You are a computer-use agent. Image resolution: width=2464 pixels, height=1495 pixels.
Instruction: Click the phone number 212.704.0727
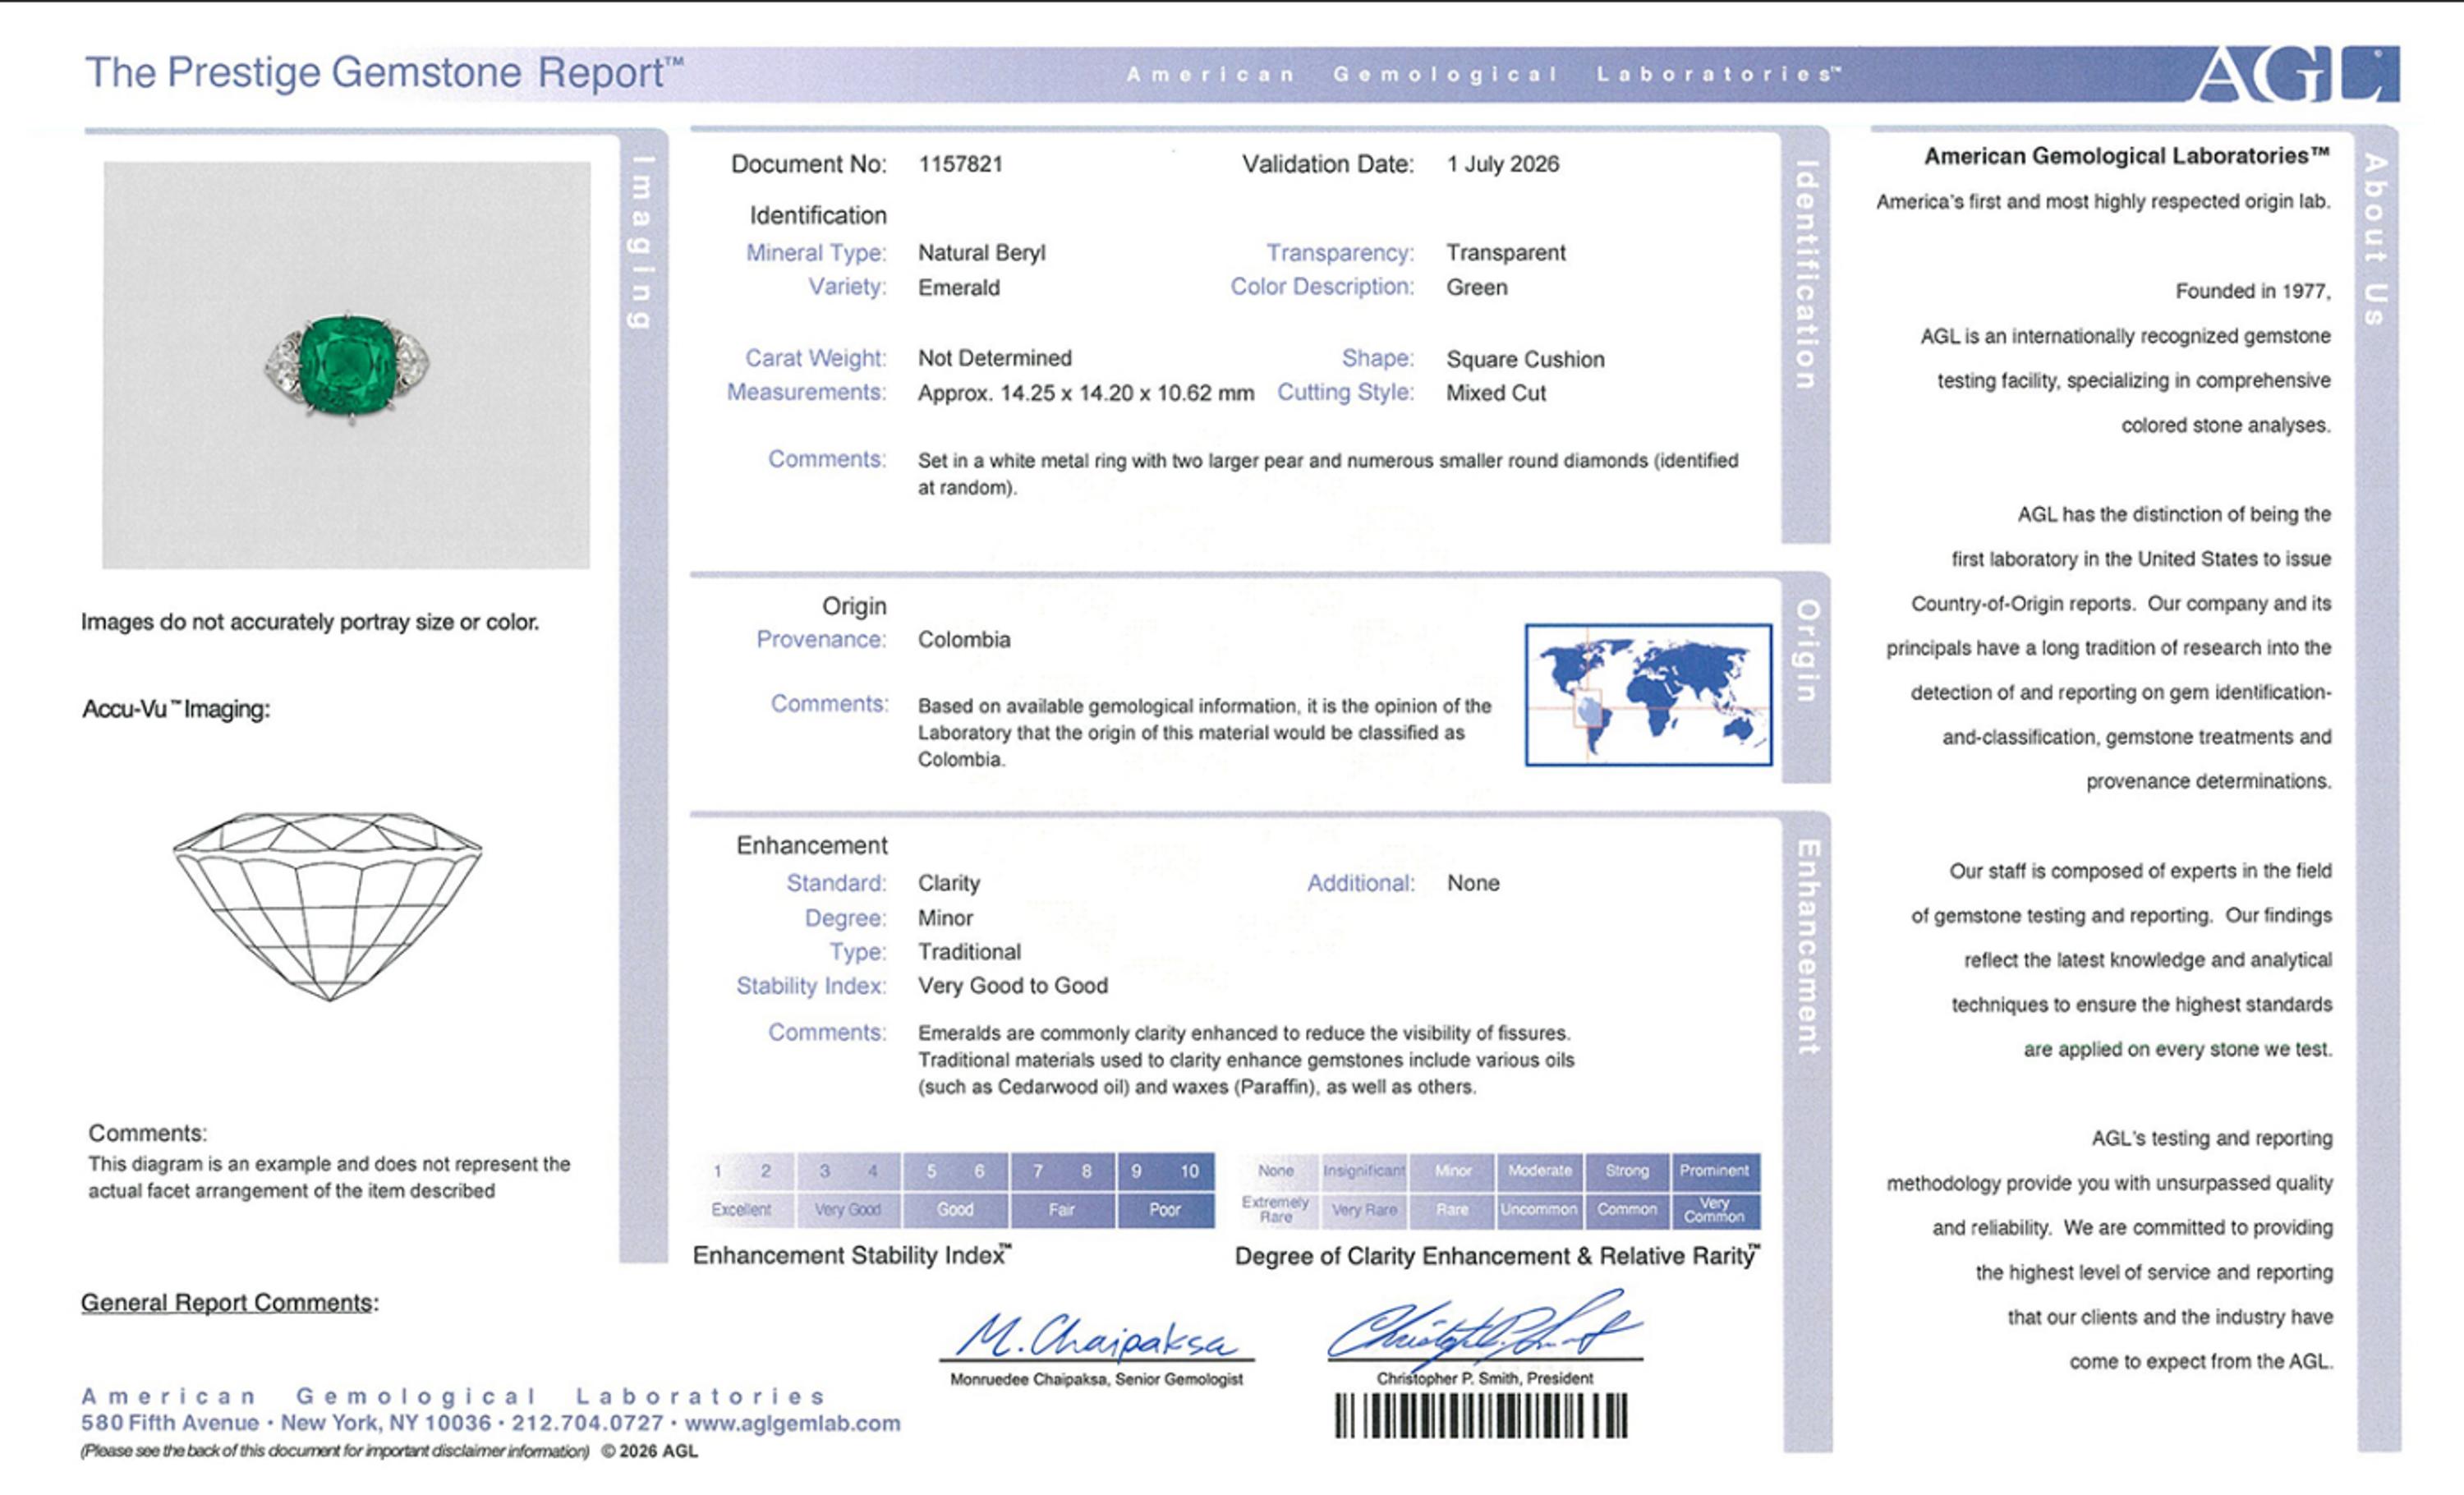point(587,1423)
